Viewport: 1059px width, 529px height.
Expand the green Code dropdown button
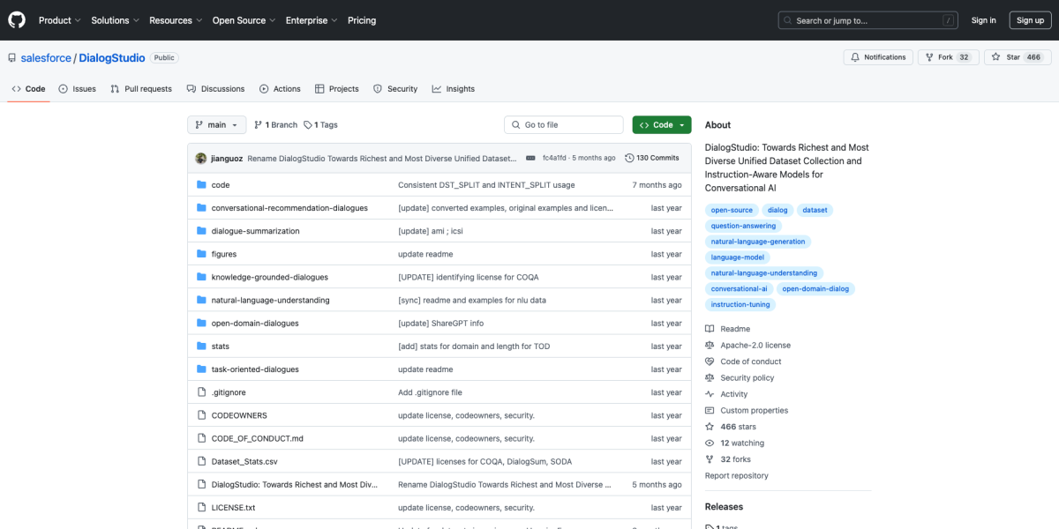click(x=662, y=125)
